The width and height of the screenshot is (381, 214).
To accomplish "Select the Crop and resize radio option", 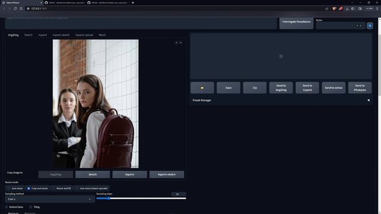I will [37, 188].
